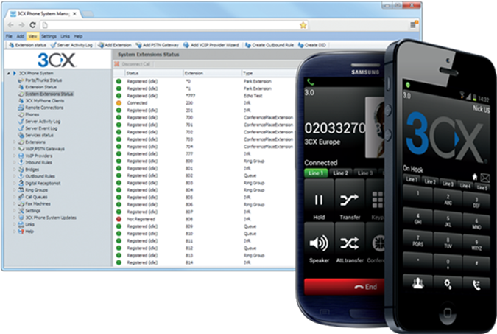Select the Not Registered row for extension 808
Screen dimensions: 497x334
205,219
